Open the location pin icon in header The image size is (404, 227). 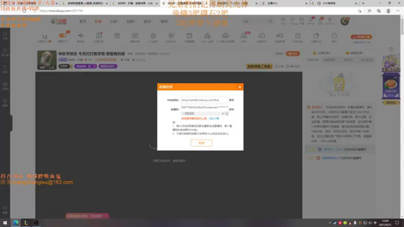tap(330, 20)
